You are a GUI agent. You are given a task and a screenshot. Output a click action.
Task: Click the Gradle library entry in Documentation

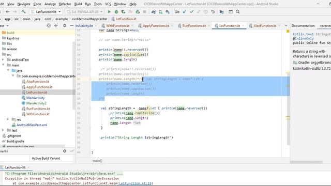tap(312, 63)
